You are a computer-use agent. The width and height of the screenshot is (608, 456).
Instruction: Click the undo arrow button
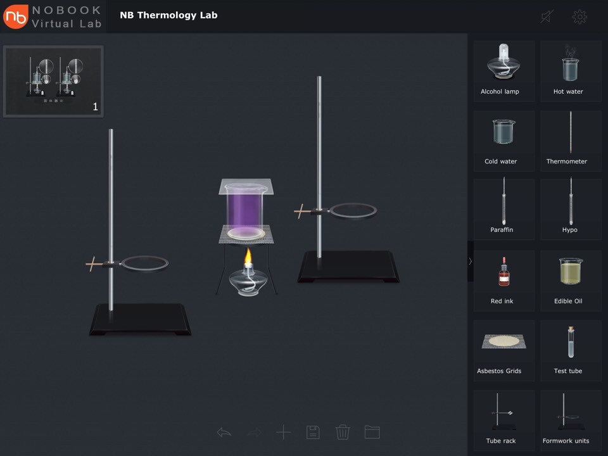[x=224, y=433]
